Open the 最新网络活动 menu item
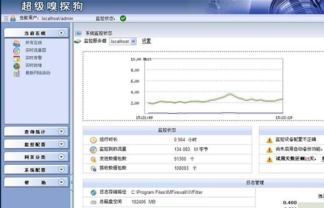The height and width of the screenshot is (208, 324). pyautogui.click(x=38, y=73)
